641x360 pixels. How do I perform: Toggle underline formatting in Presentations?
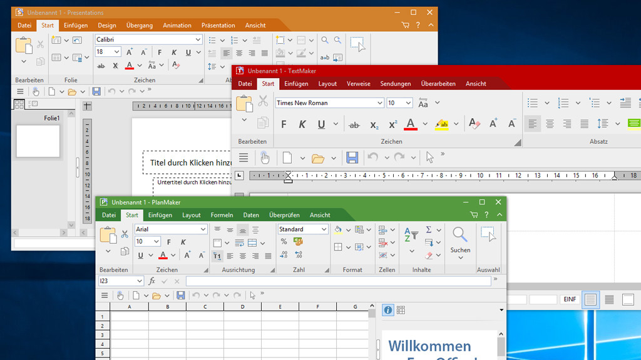[188, 52]
